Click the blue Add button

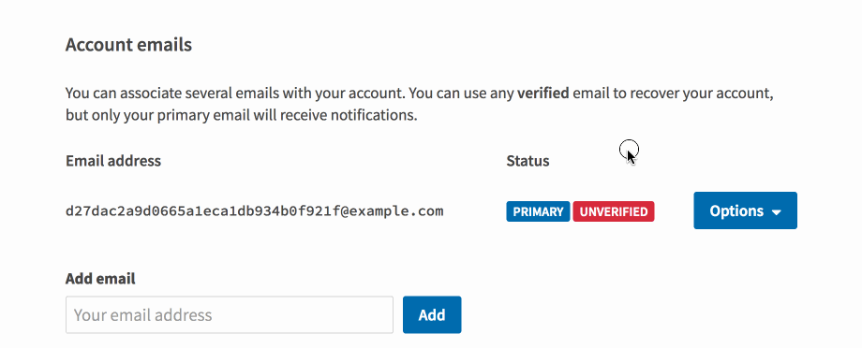point(432,315)
